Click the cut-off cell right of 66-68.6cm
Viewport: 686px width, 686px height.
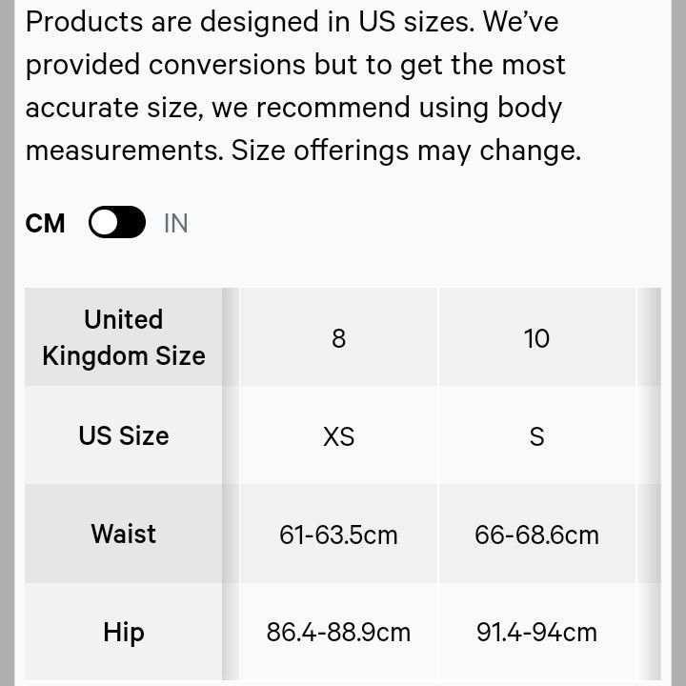[x=649, y=535]
